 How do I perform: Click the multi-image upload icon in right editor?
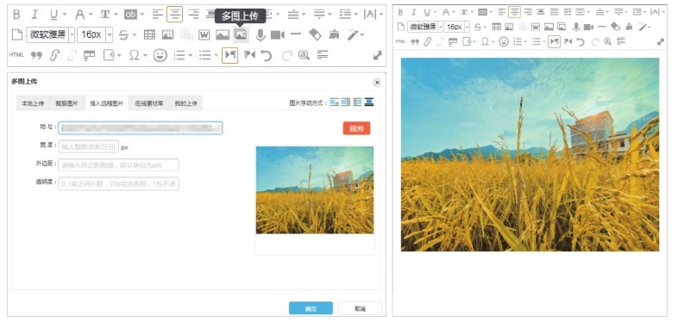pos(562,27)
